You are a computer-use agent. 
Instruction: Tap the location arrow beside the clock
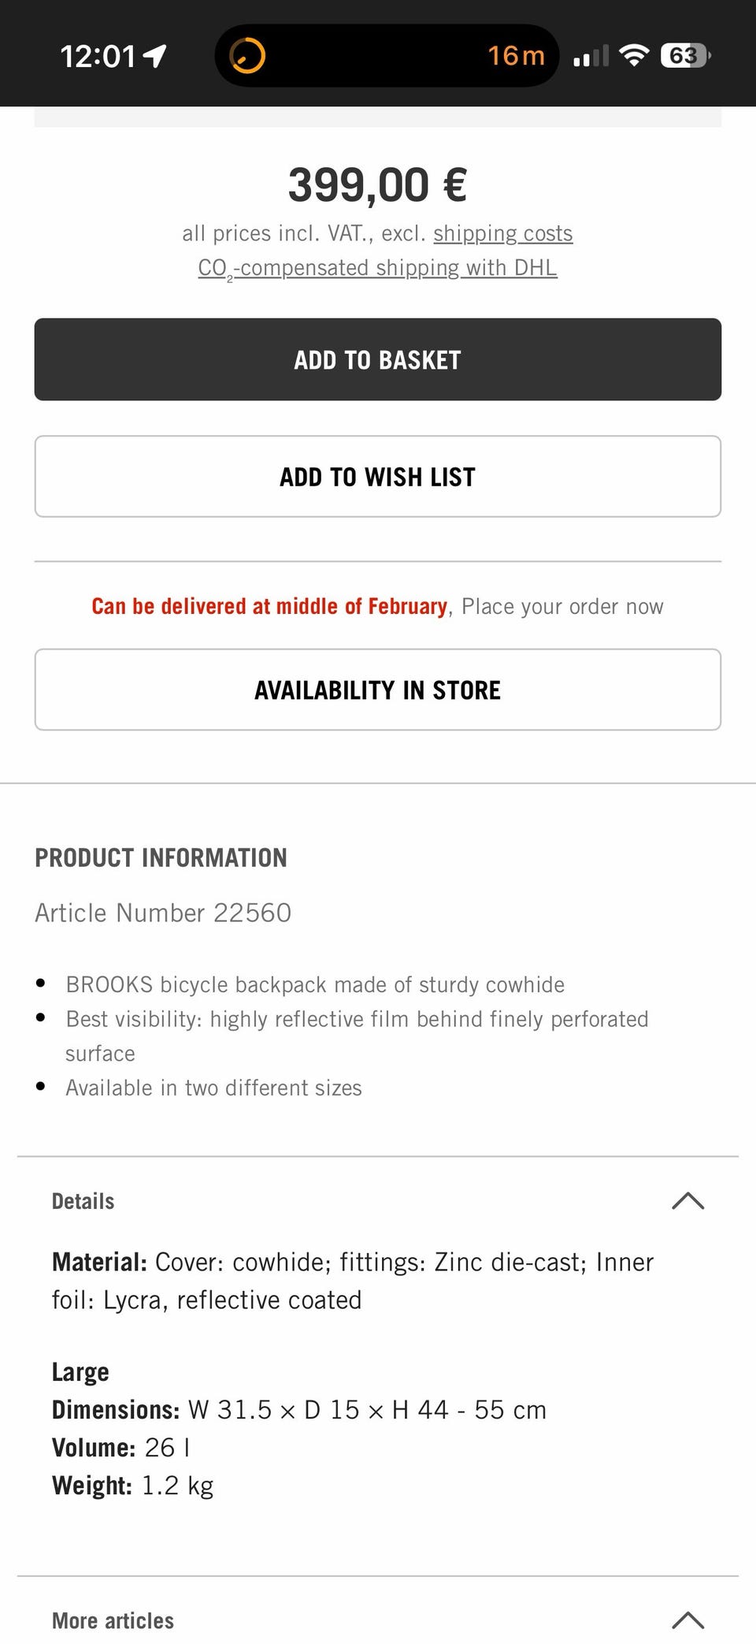click(155, 56)
